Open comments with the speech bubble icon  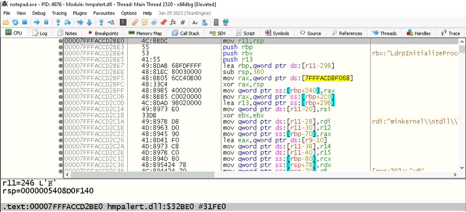pyautogui.click(x=144, y=22)
